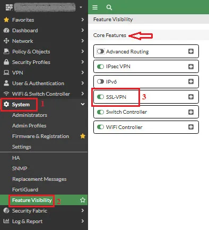This screenshot has width=209, height=230.
Task: Expand the WiFi & Switch Controller chevron
Action: click(x=83, y=94)
